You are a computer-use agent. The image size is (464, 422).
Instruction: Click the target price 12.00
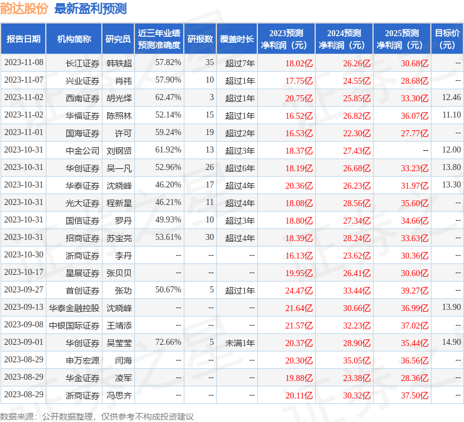[451, 150]
